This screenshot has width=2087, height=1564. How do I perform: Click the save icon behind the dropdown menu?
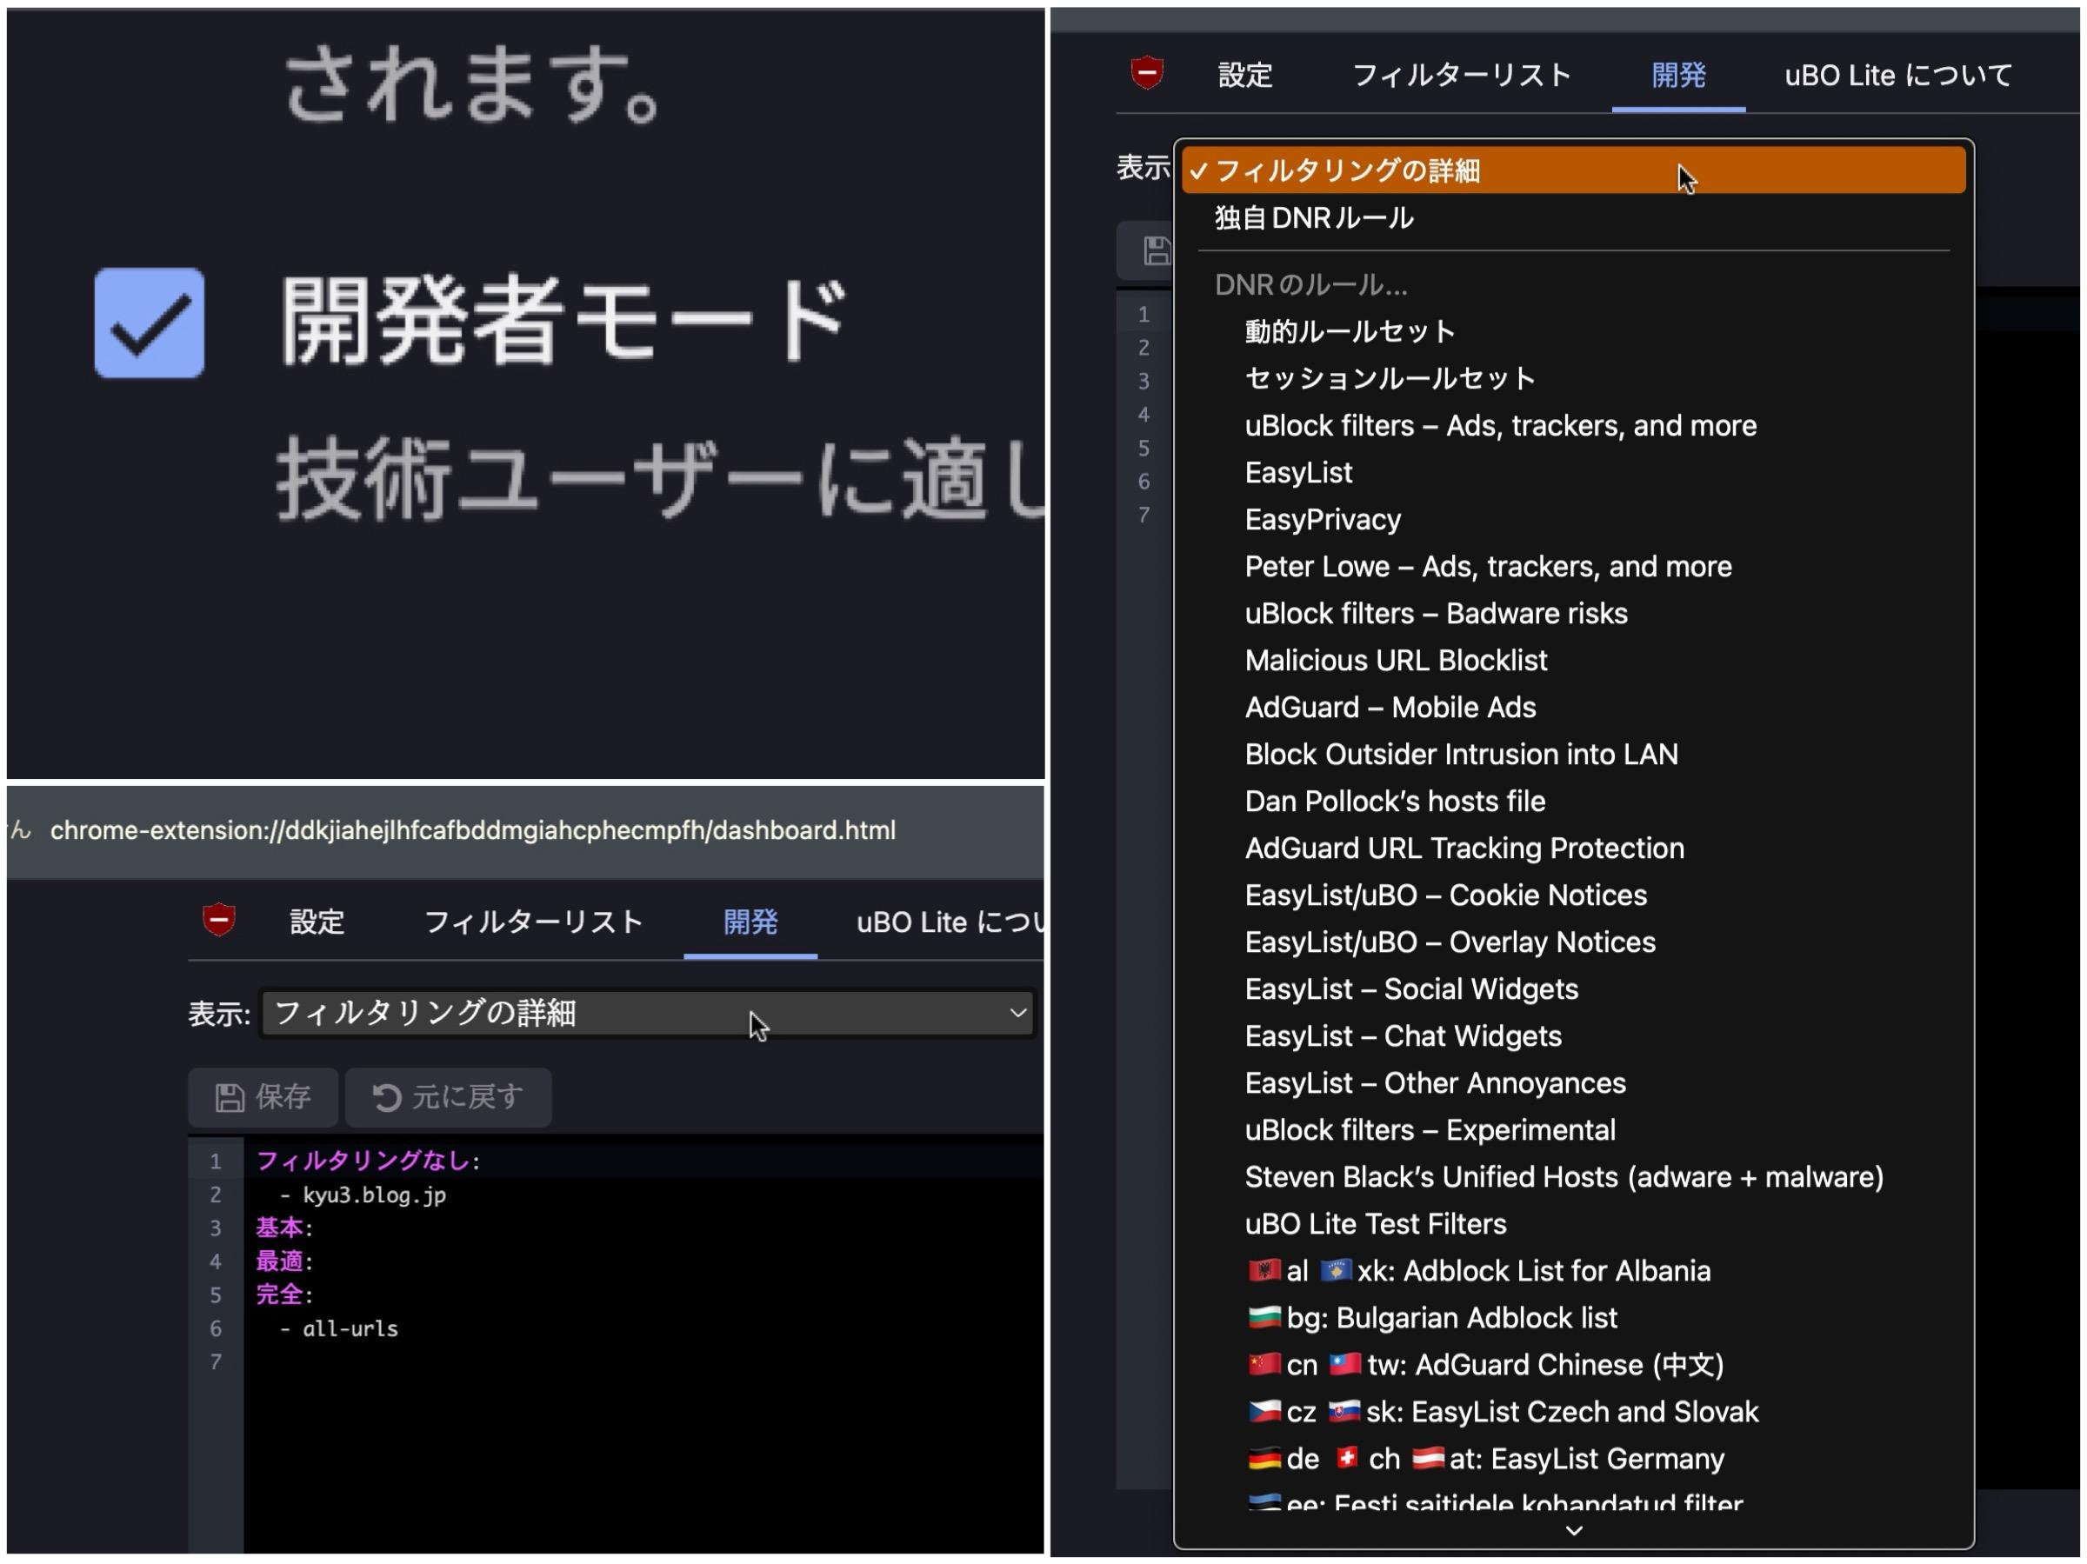tap(1157, 251)
